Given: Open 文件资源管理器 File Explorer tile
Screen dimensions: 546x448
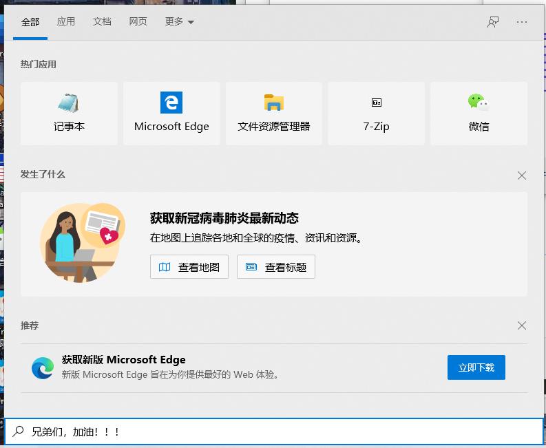Looking at the screenshot, I should [274, 114].
